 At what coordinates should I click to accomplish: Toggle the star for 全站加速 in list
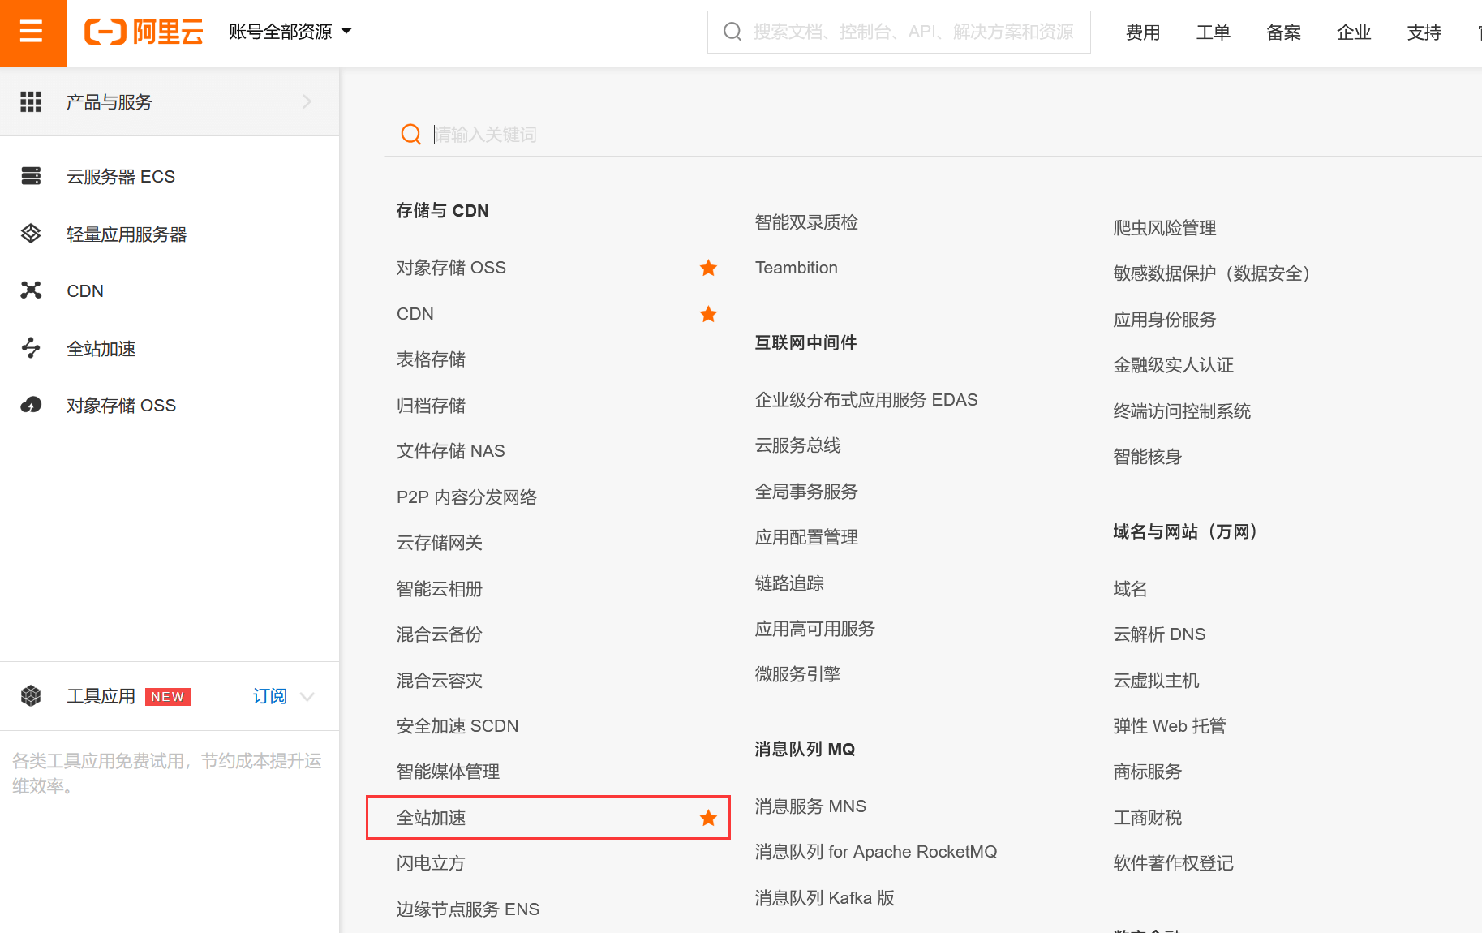(x=708, y=818)
